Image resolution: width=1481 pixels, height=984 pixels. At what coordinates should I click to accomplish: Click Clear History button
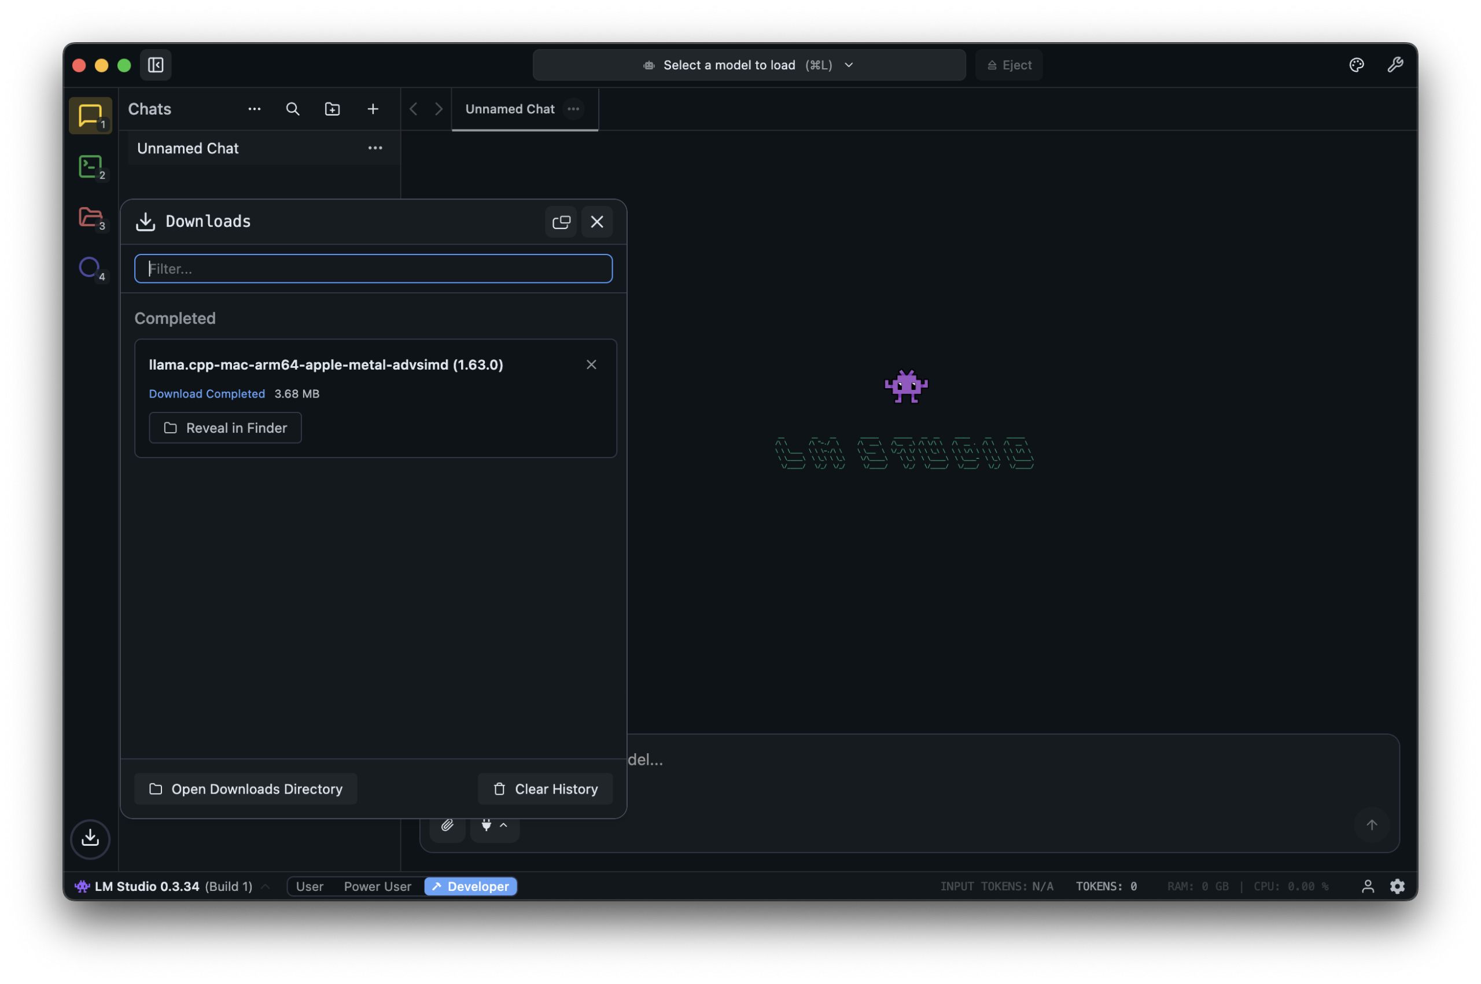545,789
